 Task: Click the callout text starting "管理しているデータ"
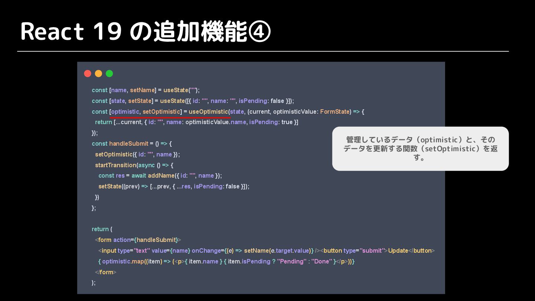pyautogui.click(x=421, y=149)
